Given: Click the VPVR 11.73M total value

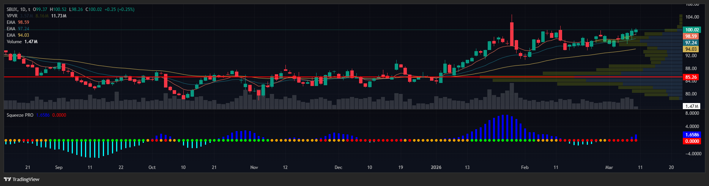Looking at the screenshot, I should point(59,16).
